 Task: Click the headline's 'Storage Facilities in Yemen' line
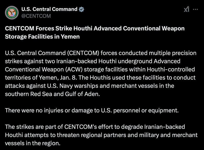[42, 37]
